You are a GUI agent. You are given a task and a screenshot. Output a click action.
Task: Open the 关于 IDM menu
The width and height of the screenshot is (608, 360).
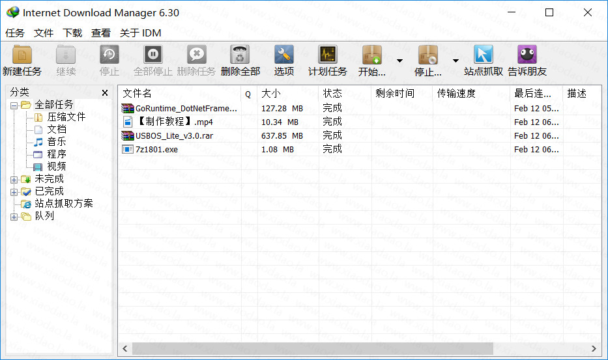[x=140, y=33]
